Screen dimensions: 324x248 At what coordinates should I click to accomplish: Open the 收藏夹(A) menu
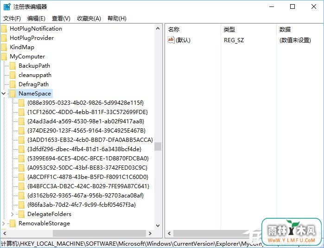89,19
